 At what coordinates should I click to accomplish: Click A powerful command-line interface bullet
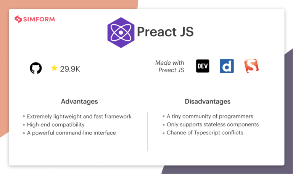[71, 133]
